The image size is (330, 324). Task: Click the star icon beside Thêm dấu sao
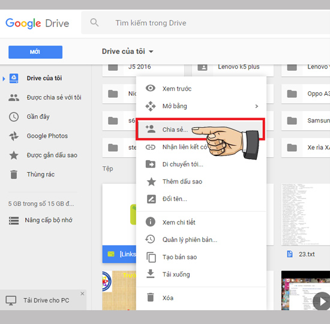coord(151,182)
